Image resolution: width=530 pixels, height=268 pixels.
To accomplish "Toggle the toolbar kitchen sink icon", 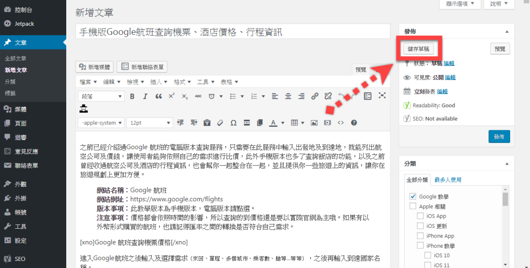I will pos(368,96).
